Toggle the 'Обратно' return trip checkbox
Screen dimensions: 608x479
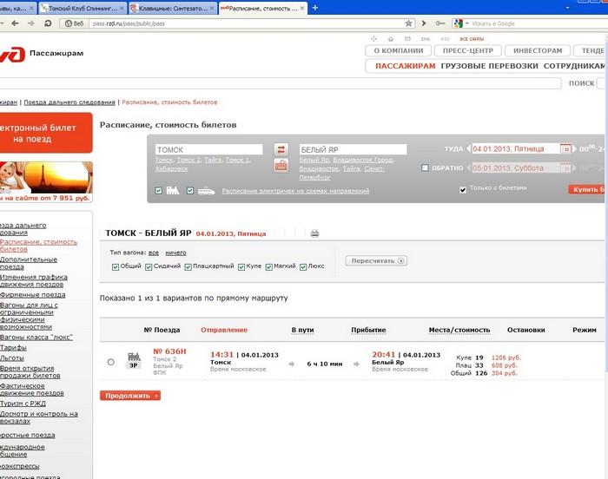(x=425, y=167)
